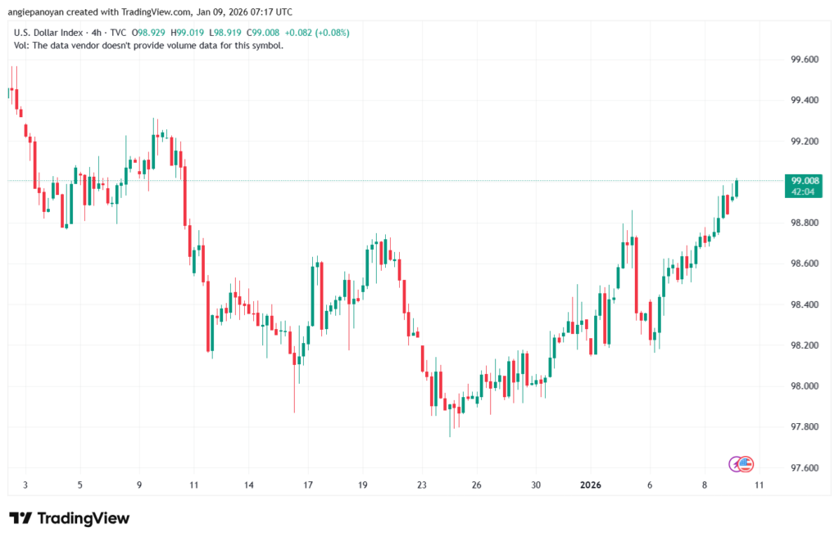Click the green 99.008 current price label
This screenshot has width=839, height=541.
(801, 180)
